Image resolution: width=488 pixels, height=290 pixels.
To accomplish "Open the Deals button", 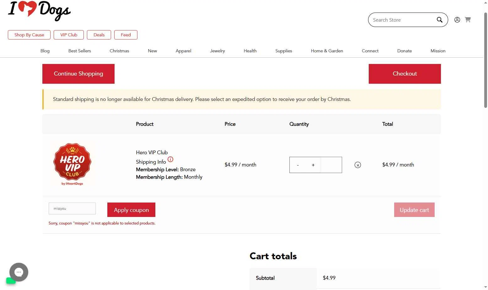I will pos(99,35).
